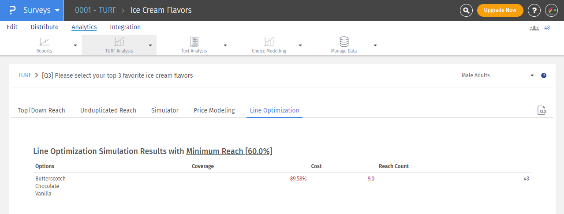The width and height of the screenshot is (564, 214).
Task: Switch to the Top/Down Reach tab
Action: click(41, 110)
